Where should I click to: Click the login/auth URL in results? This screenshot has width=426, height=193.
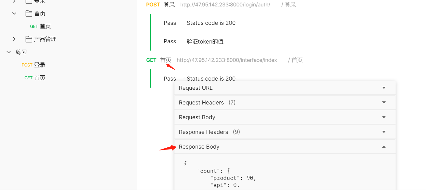(x=225, y=5)
